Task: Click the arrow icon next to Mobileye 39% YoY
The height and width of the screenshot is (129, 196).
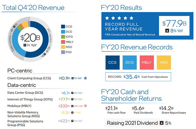Action: tap(72, 106)
